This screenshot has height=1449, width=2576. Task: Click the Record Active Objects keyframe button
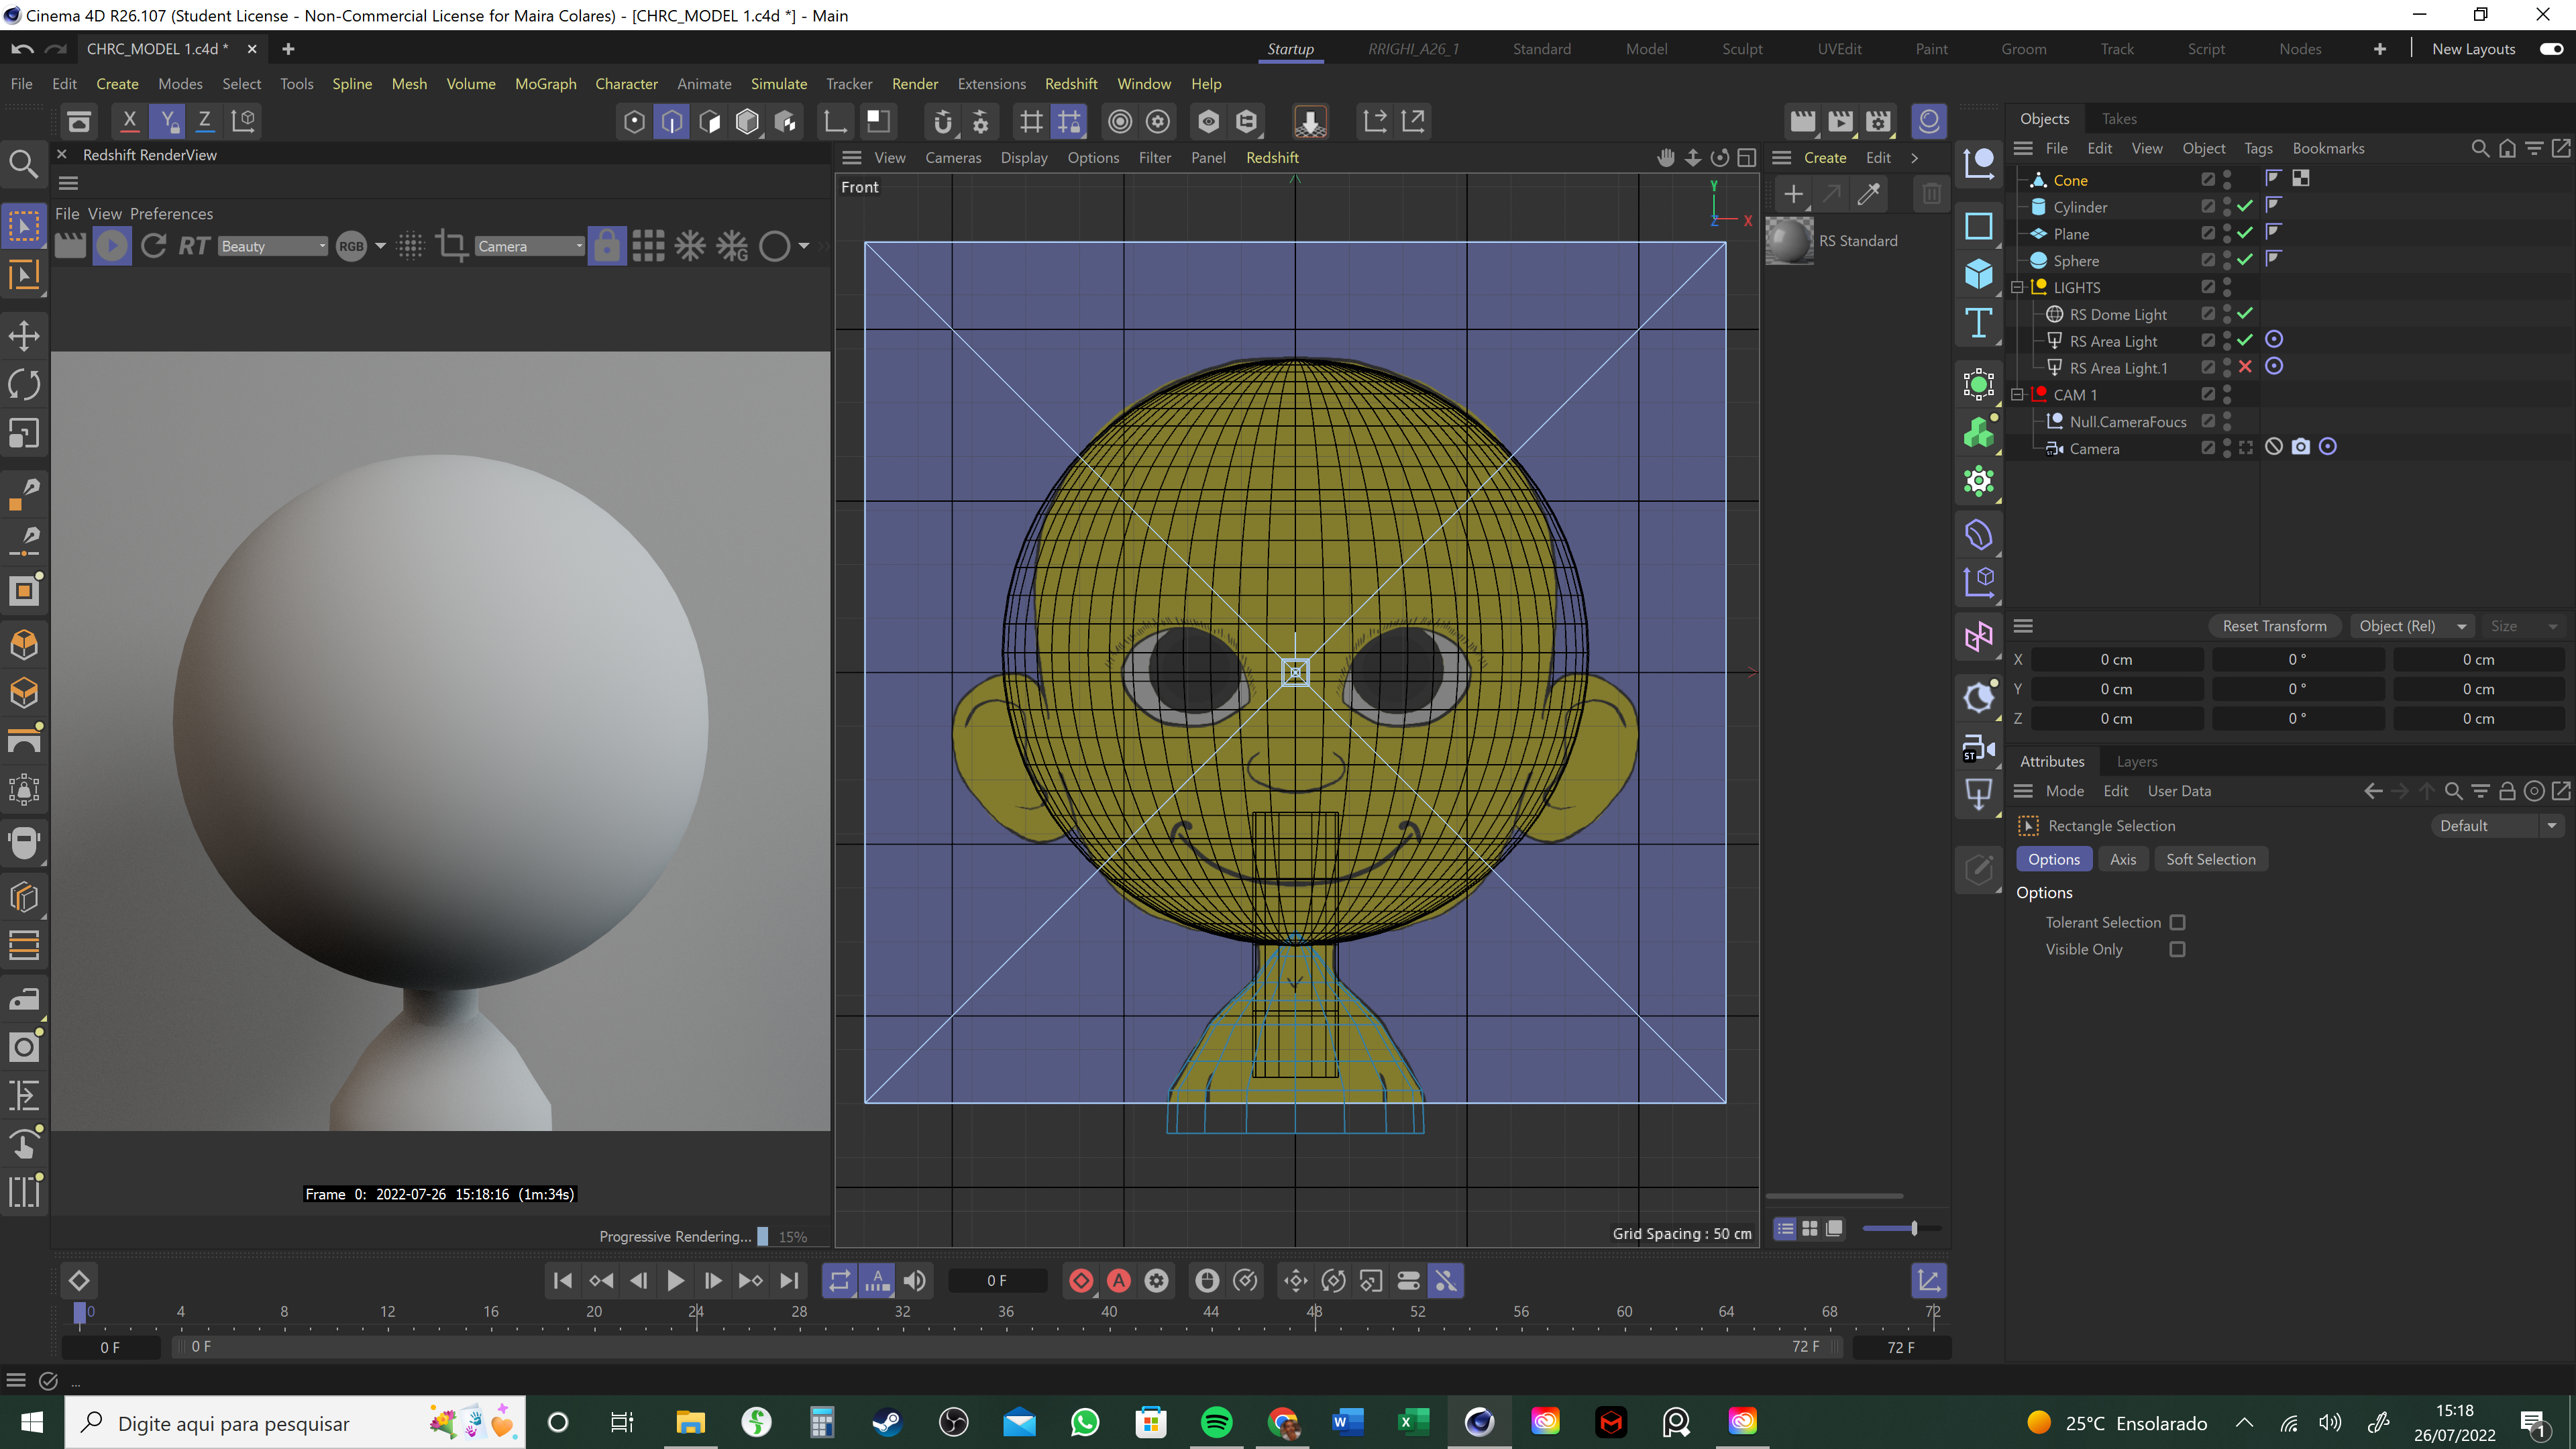[x=1081, y=1281]
